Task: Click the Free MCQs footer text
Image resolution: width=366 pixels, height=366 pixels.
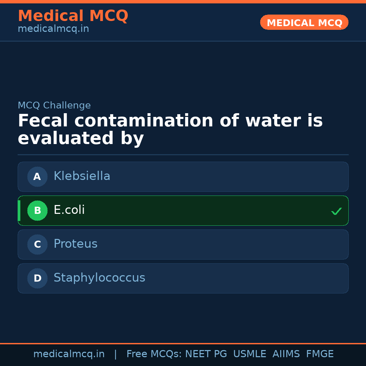Action: pos(154,354)
